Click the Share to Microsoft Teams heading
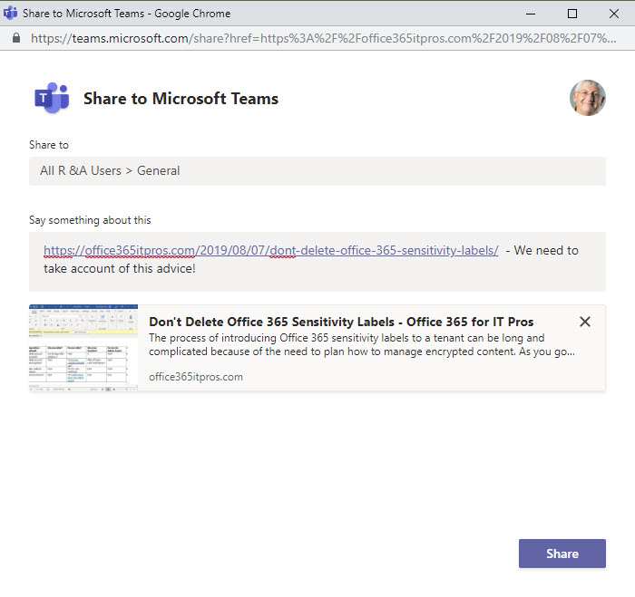This screenshot has width=635, height=597. (181, 99)
